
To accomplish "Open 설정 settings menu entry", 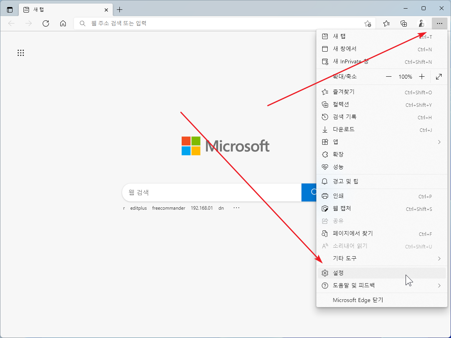I will pyautogui.click(x=382, y=273).
